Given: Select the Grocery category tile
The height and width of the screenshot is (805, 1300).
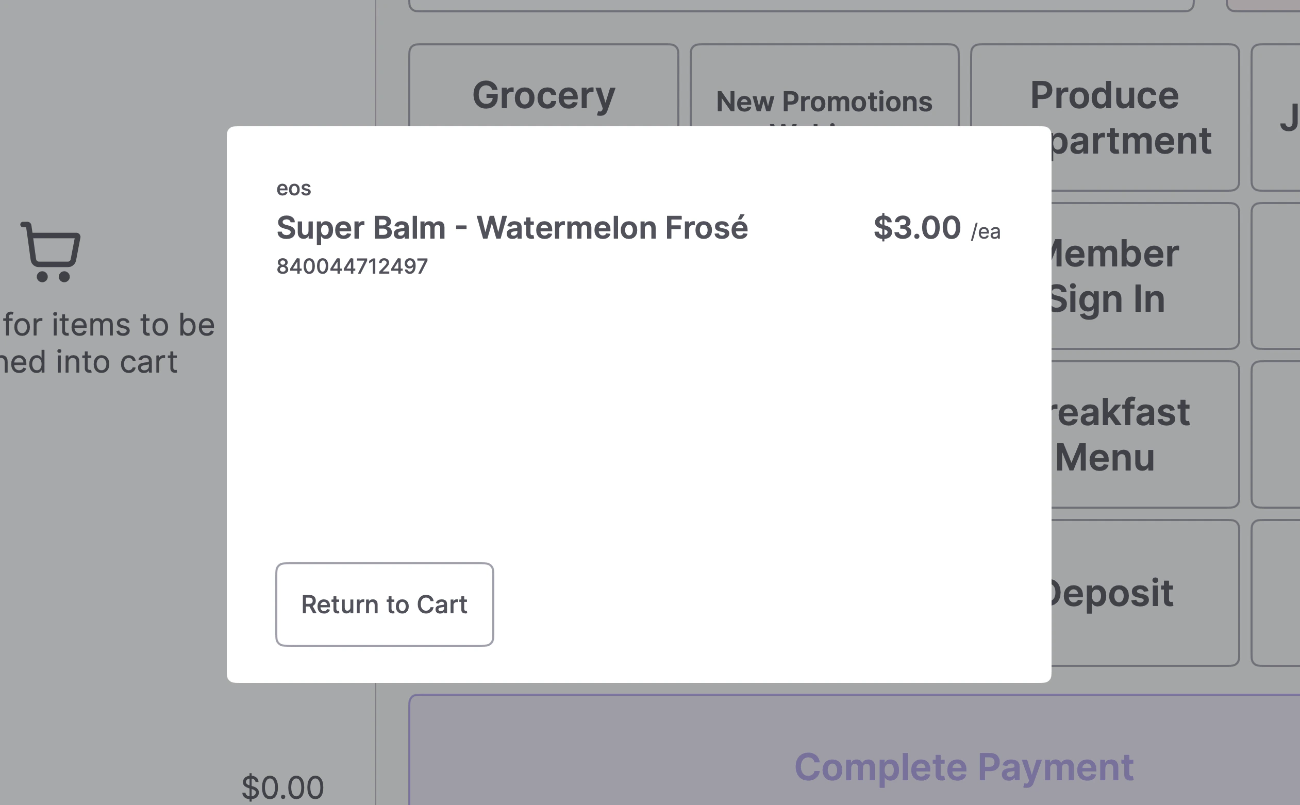Looking at the screenshot, I should point(543,95).
